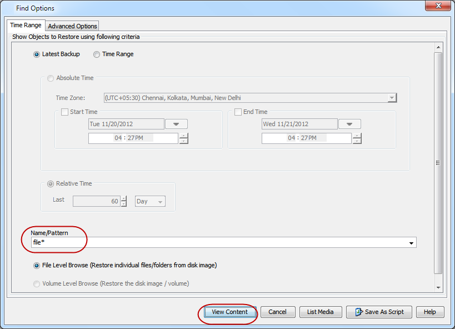Click the List Media button
This screenshot has width=455, height=329.
(320, 312)
